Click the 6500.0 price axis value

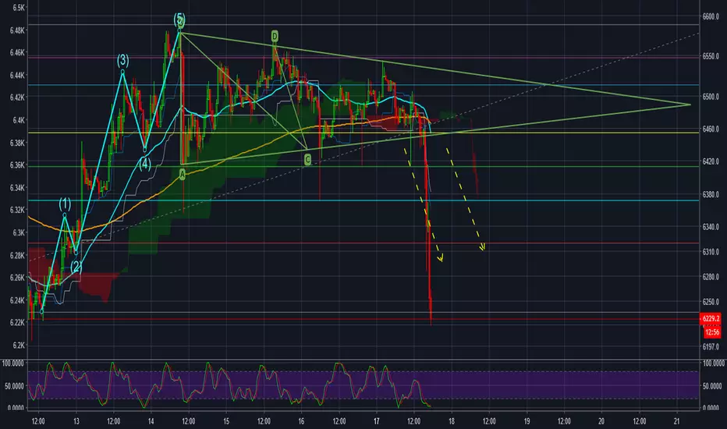[x=711, y=97]
